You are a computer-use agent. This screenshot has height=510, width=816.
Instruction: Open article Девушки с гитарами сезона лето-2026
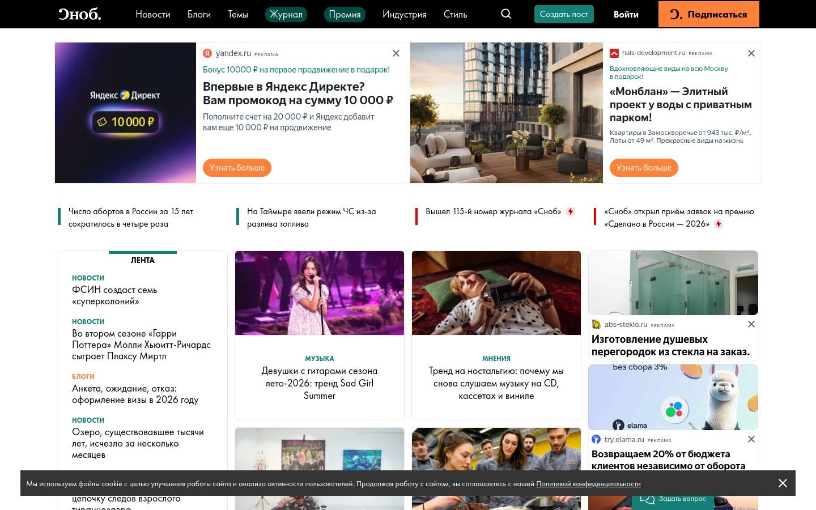click(x=320, y=383)
